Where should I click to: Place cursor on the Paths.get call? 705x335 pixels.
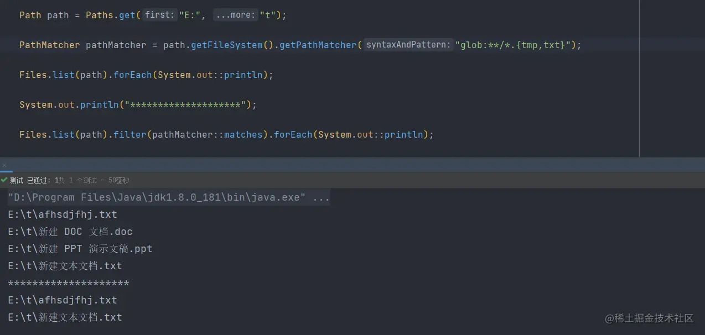pyautogui.click(x=111, y=15)
